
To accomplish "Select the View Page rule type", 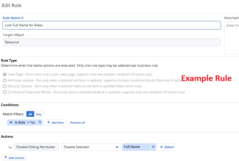I will click(5, 74).
